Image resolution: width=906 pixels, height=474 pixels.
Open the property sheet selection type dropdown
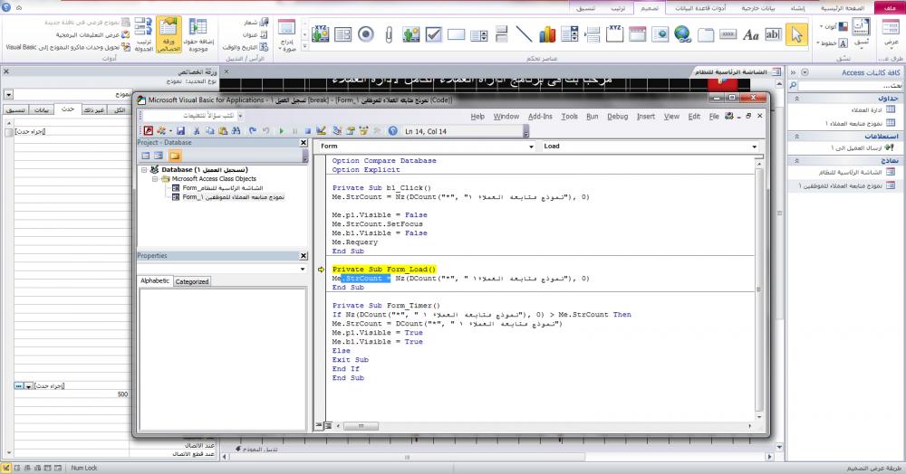click(x=9, y=95)
